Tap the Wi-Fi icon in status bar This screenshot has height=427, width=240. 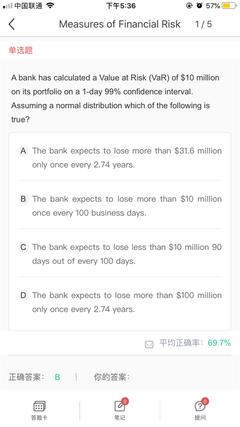[x=50, y=5]
